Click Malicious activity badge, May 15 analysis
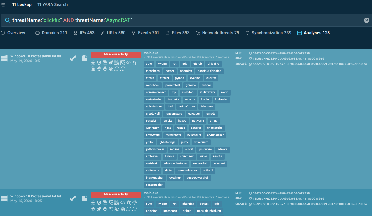Viewport: 372px width, 216px height. tap(116, 194)
